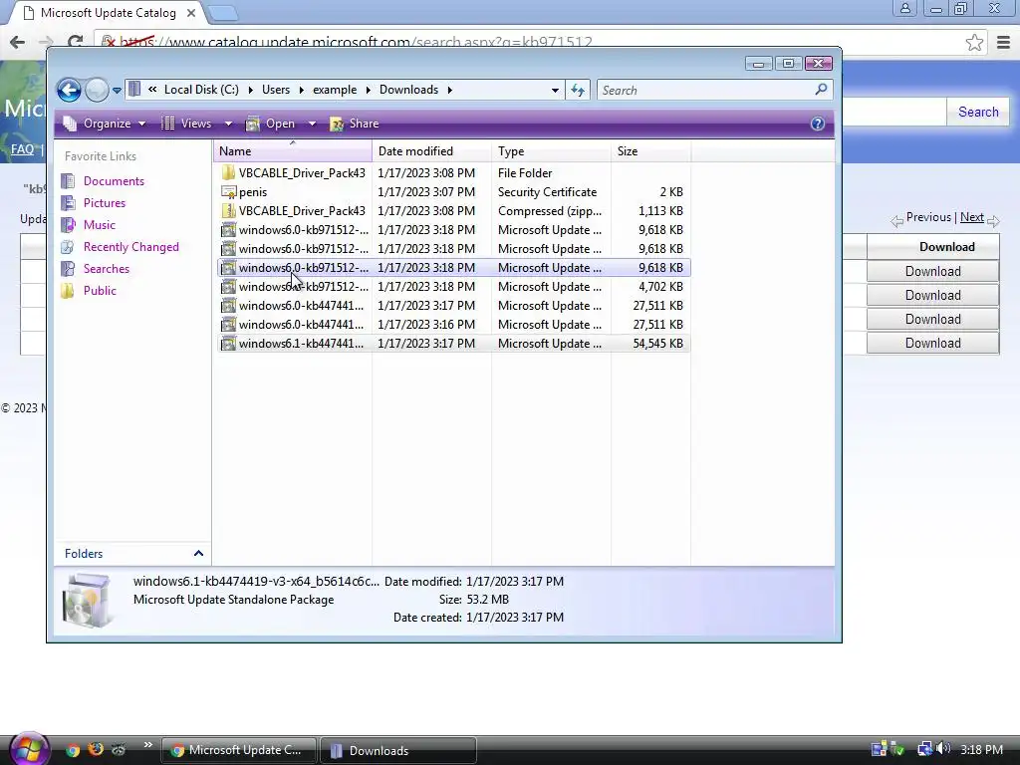Click example in the address breadcrumb
The height and width of the screenshot is (765, 1020).
[x=335, y=90]
